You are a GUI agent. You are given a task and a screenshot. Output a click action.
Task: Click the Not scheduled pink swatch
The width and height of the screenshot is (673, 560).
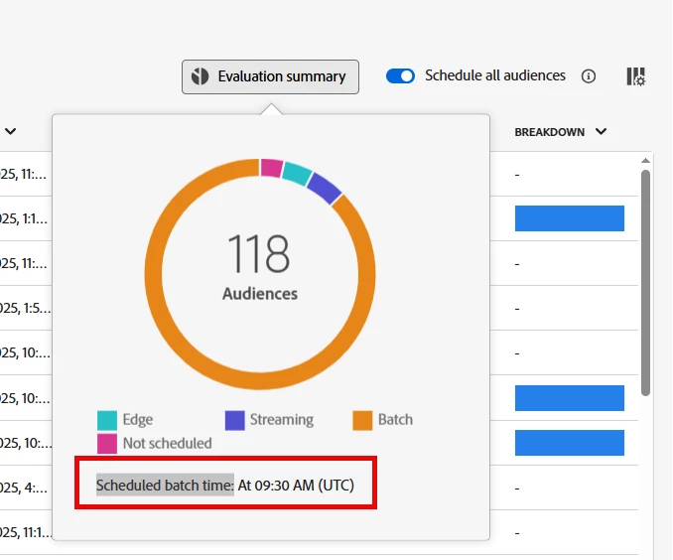pos(107,444)
